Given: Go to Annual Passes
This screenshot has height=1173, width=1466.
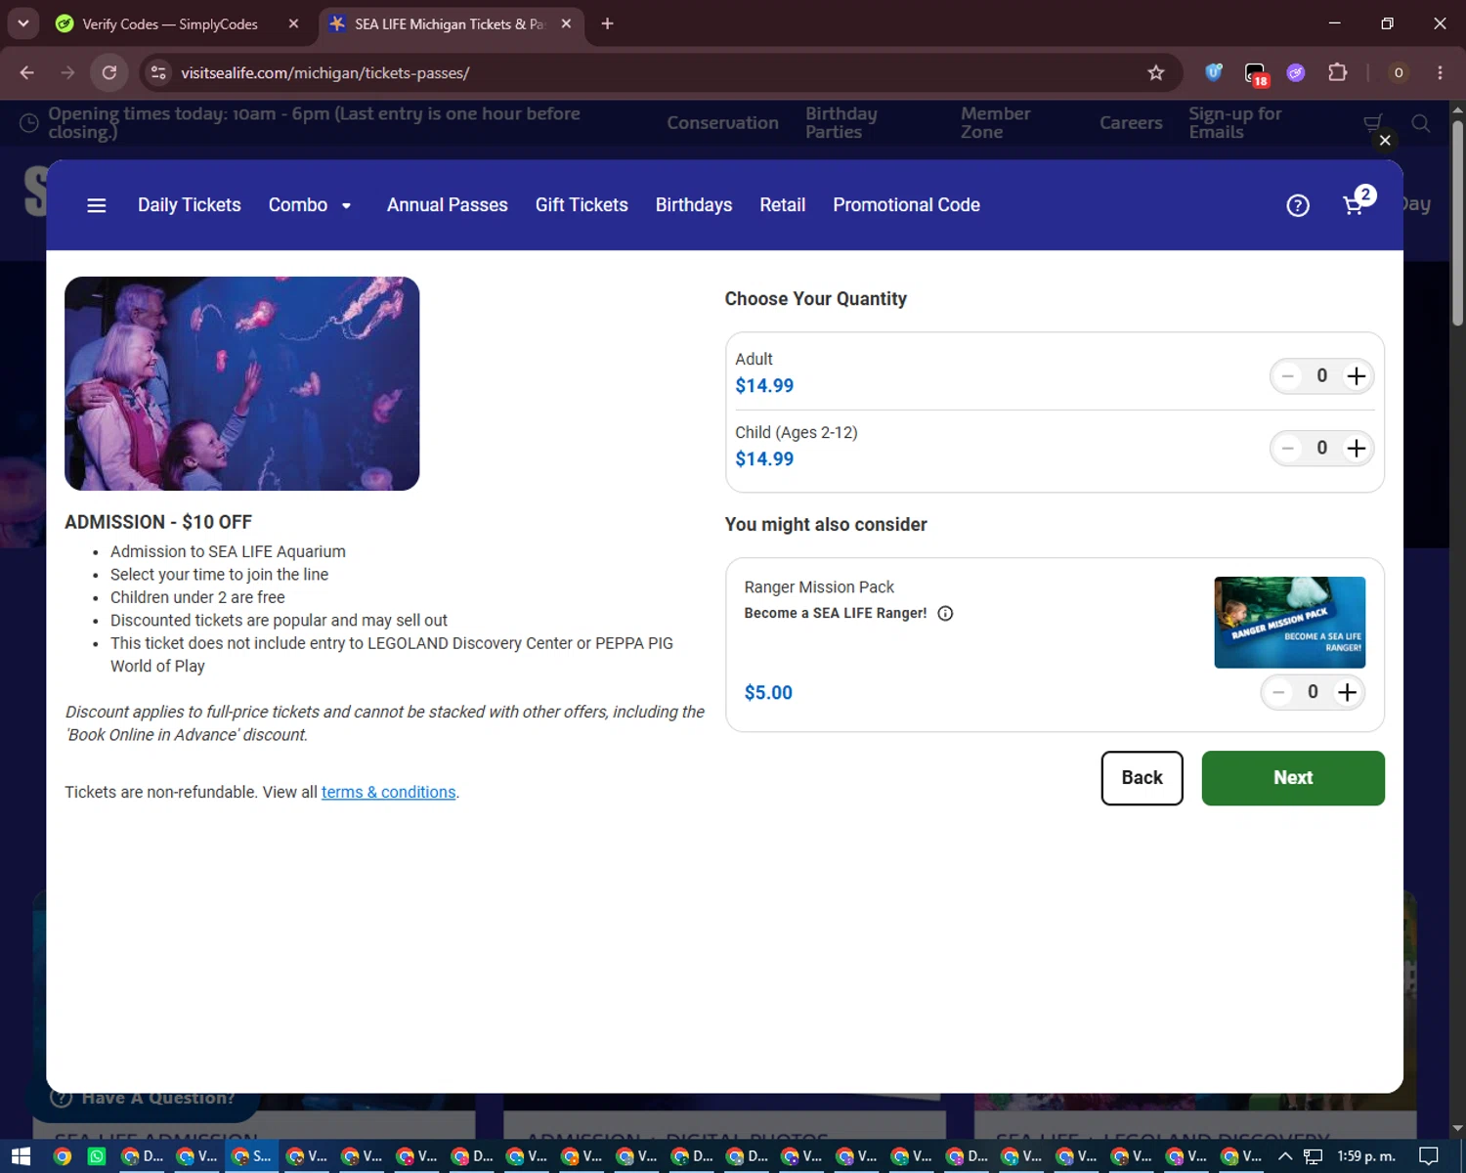Looking at the screenshot, I should (x=448, y=205).
